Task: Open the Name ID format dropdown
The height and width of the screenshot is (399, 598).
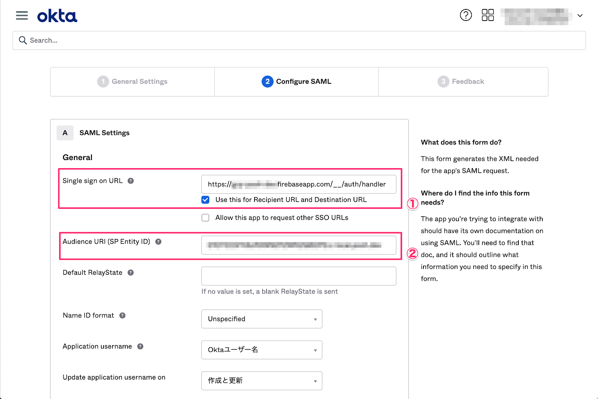Action: (x=262, y=319)
